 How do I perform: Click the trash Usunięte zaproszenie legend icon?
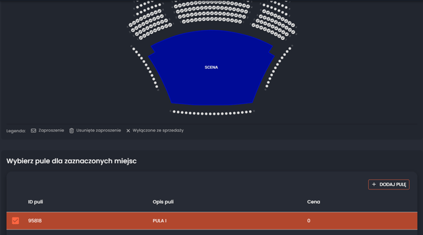(71, 130)
